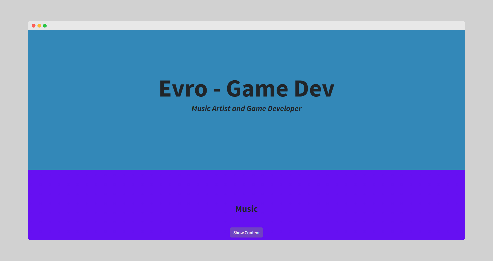
Task: Click the word "Evro" in the title
Action: pos(183,89)
